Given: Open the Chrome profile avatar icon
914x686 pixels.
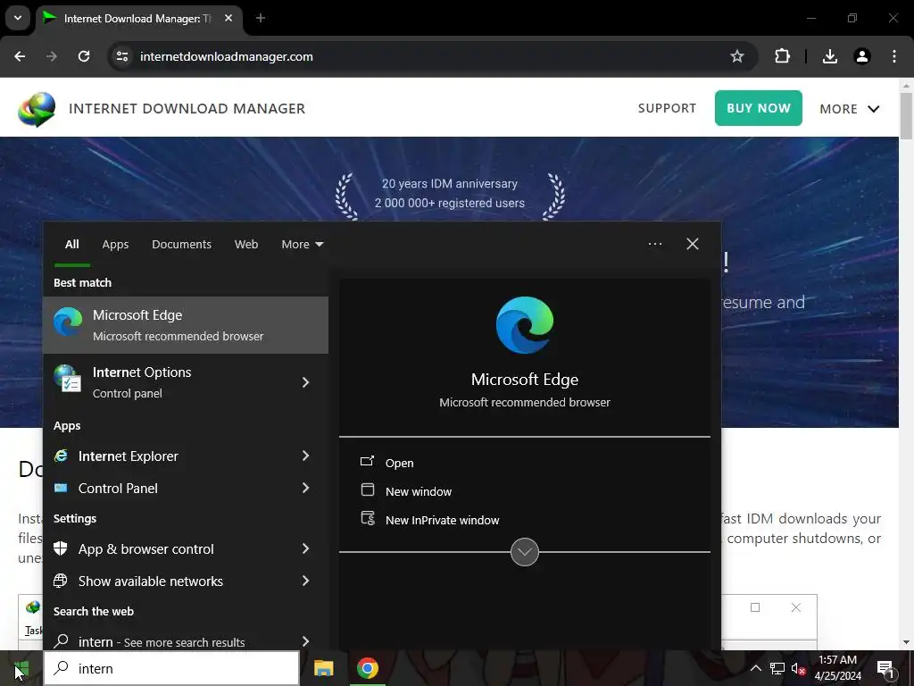Looking at the screenshot, I should point(862,56).
